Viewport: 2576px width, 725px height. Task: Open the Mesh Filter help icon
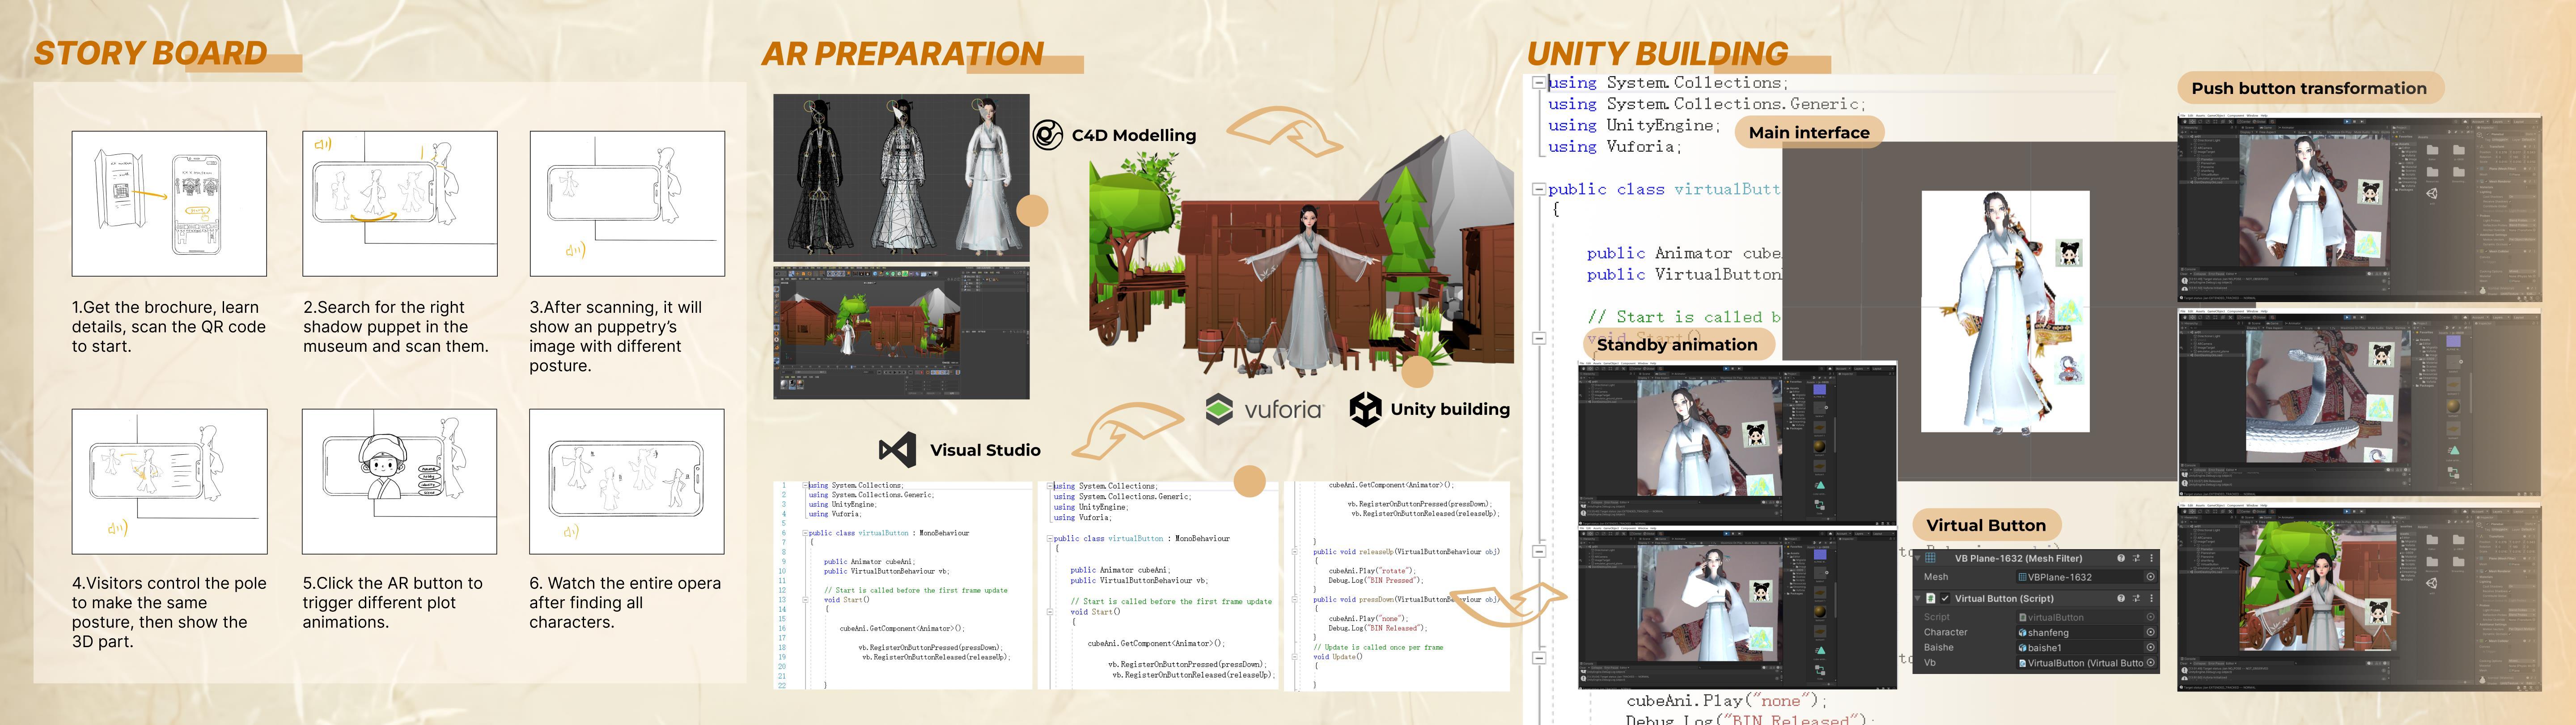click(x=2121, y=559)
